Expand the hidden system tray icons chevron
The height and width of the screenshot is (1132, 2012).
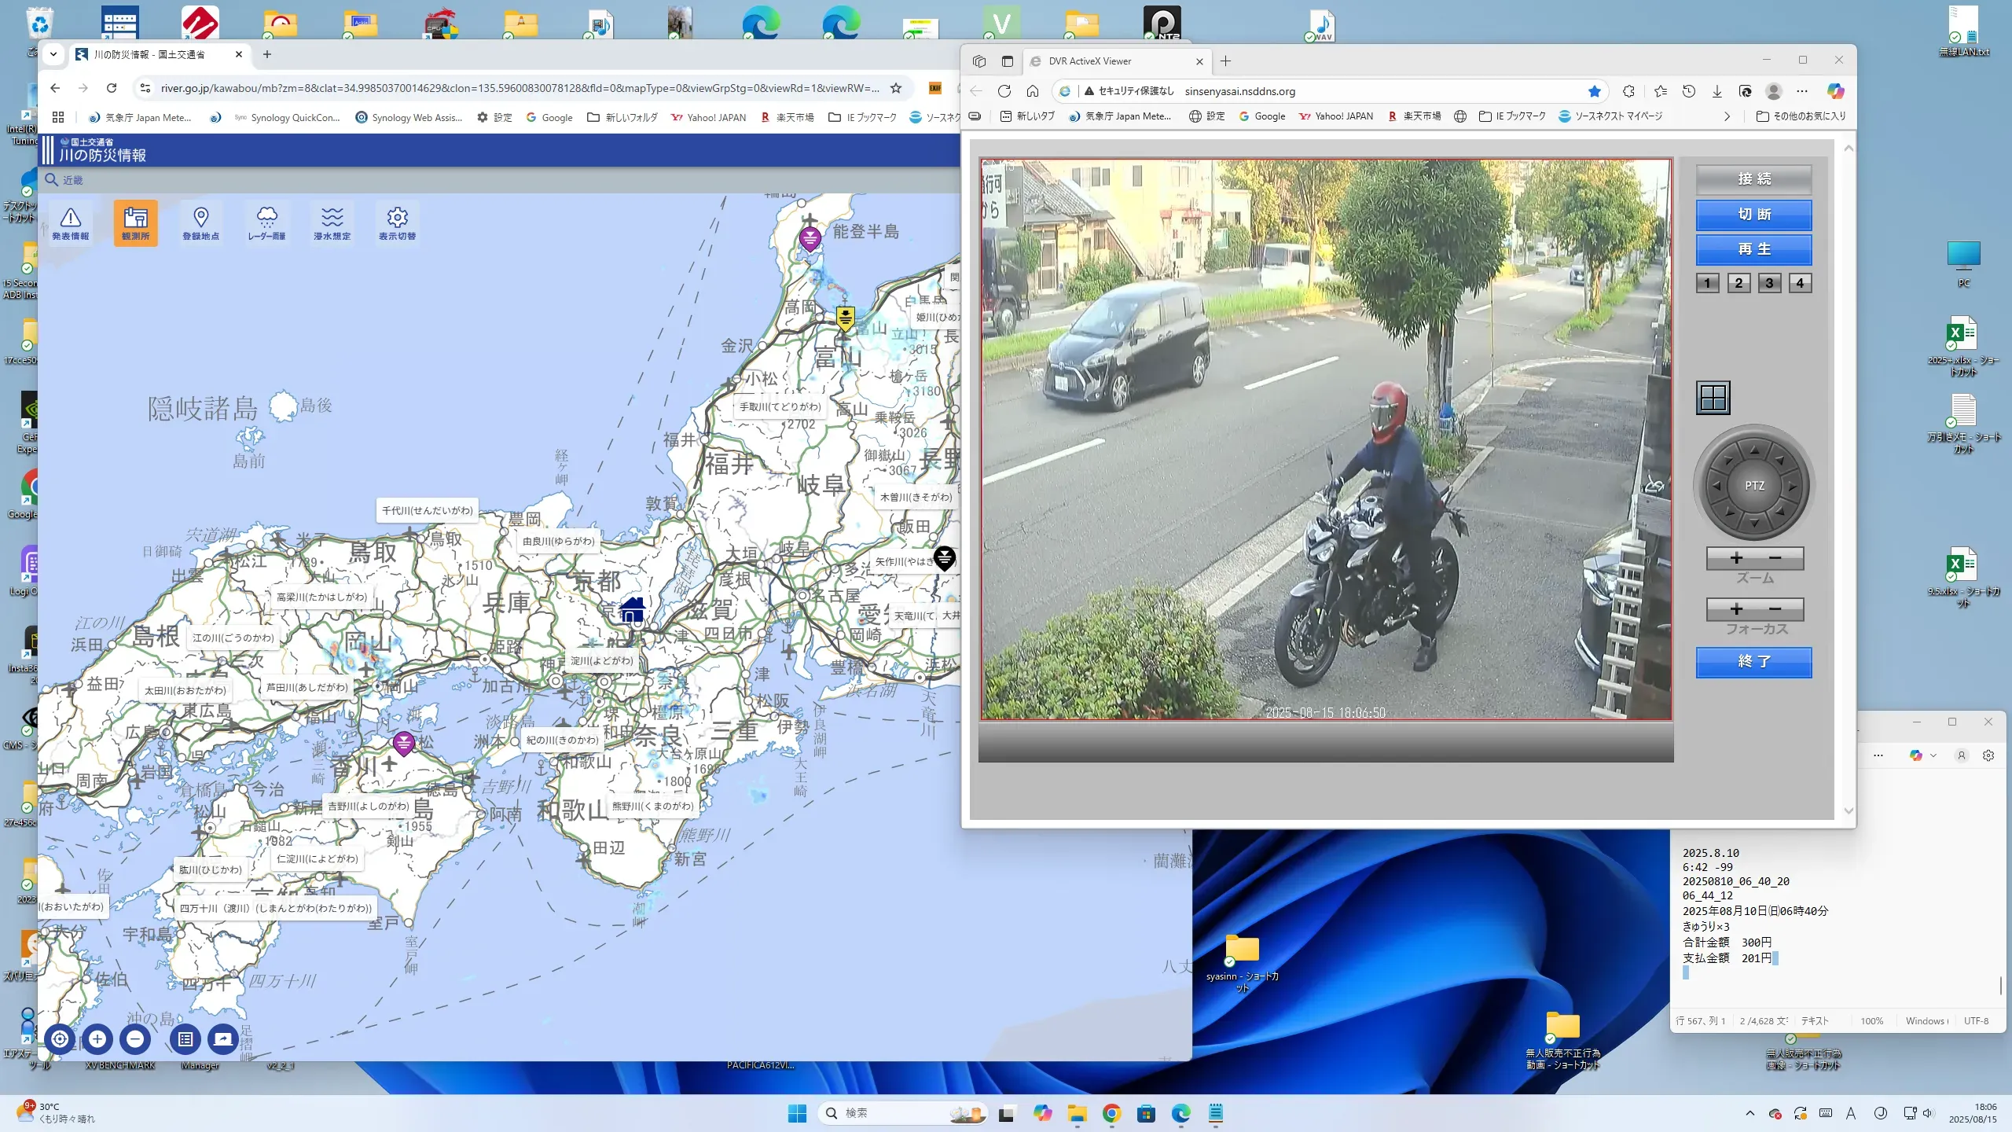(x=1749, y=1113)
